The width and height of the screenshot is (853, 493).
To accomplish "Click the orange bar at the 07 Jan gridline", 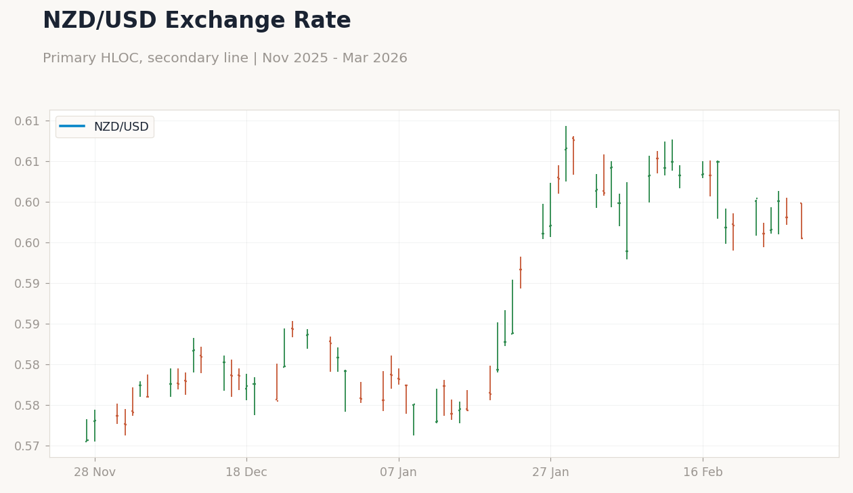I will click(399, 377).
